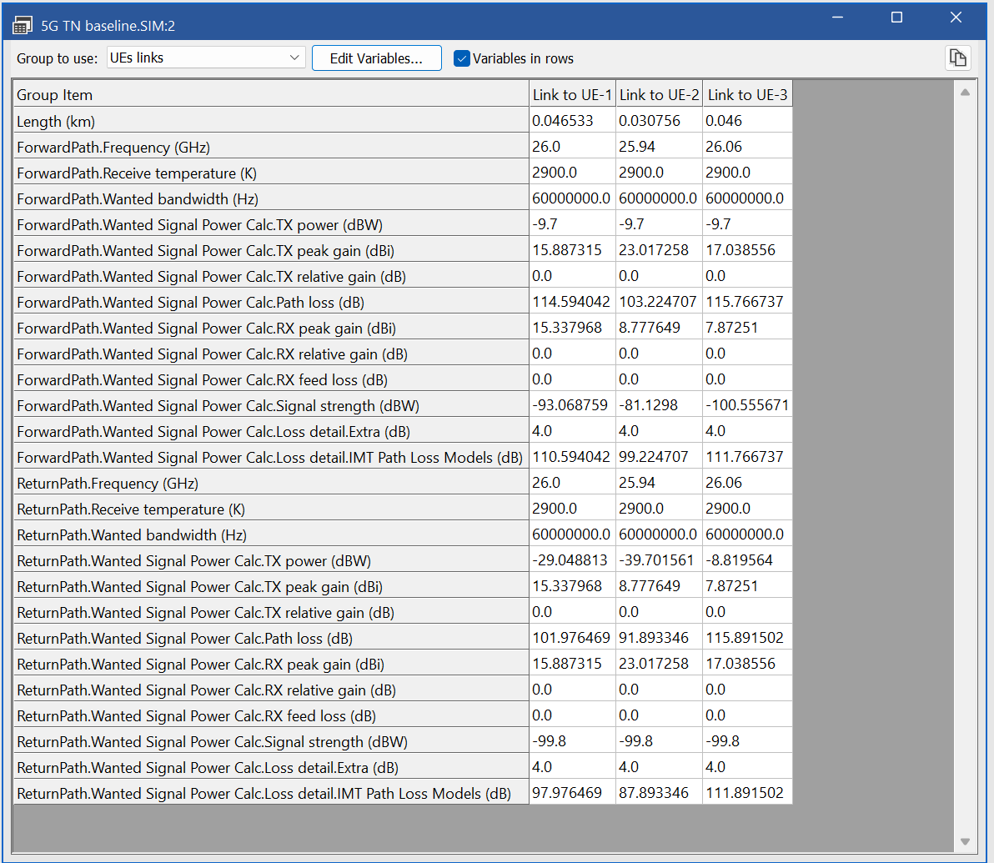Image resolution: width=994 pixels, height=863 pixels.
Task: Click the value 97.976469 cell
Action: 572,793
